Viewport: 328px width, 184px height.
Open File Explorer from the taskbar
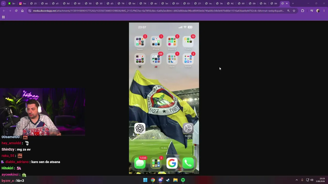[175, 180]
